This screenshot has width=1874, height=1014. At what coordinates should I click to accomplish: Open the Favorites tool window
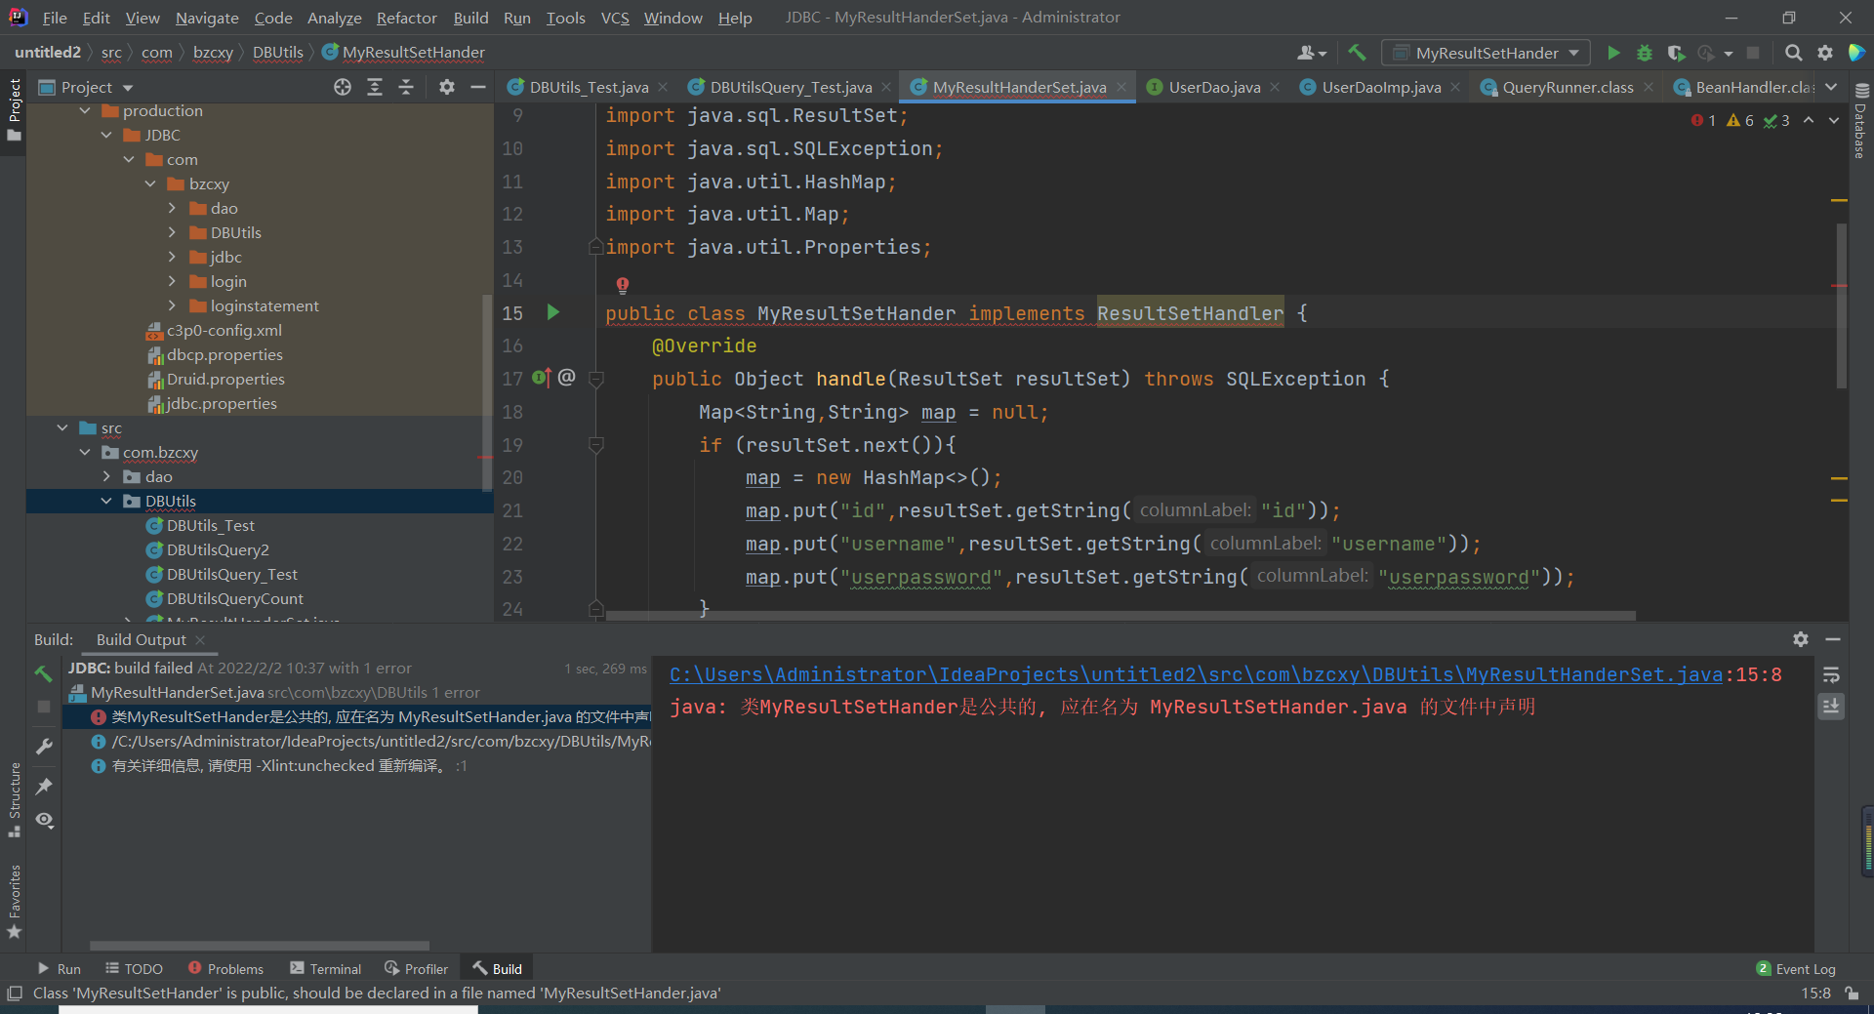[15, 901]
